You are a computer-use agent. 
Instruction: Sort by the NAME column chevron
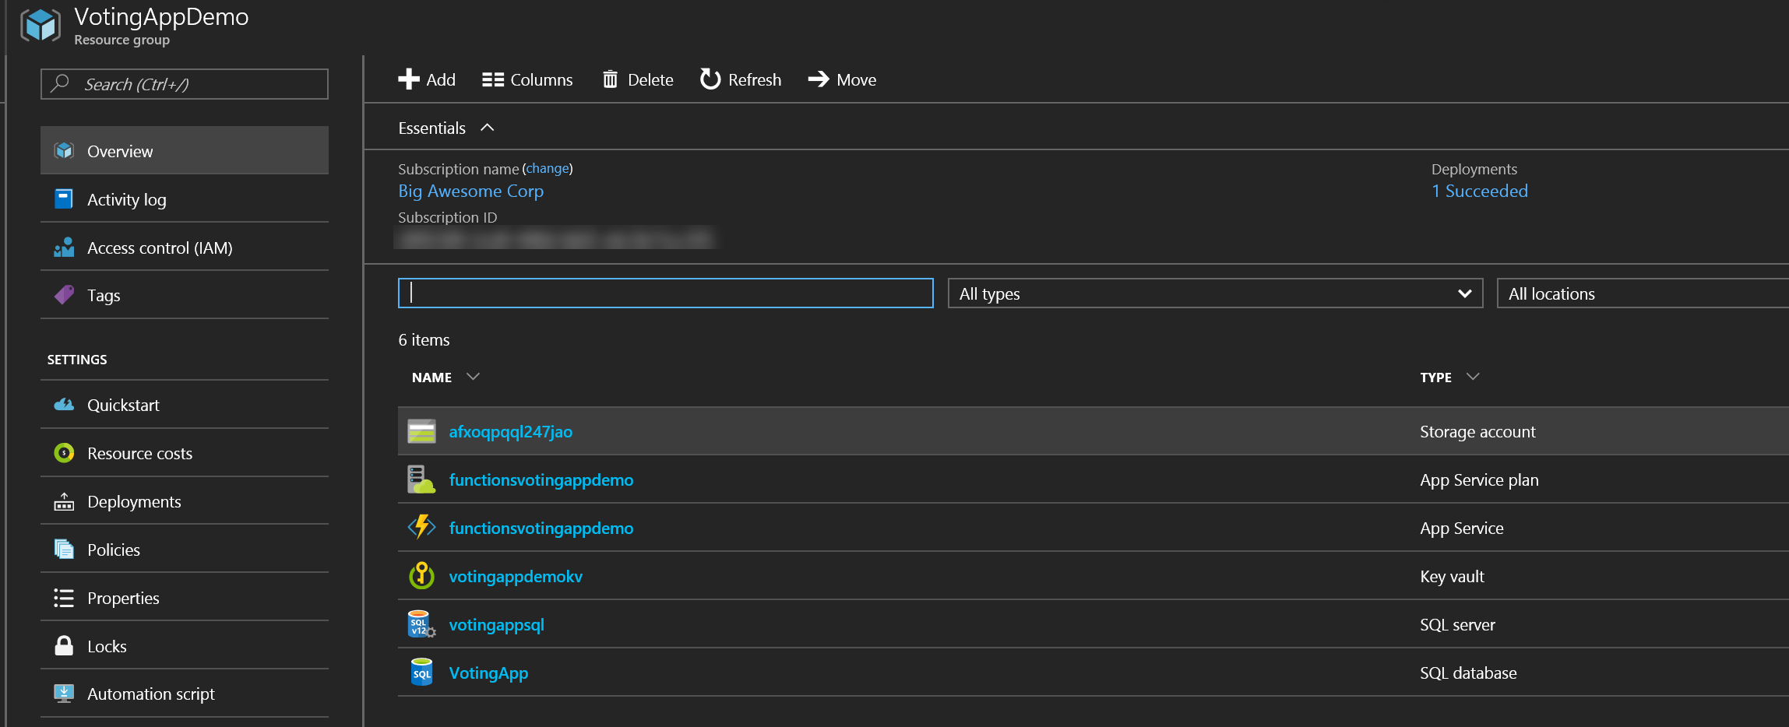[x=472, y=377]
